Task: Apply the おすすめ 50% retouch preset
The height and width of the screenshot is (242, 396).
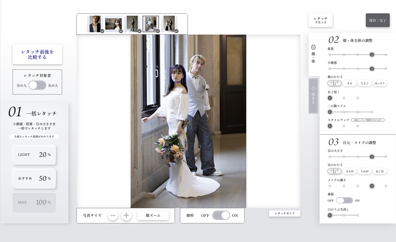Action: pyautogui.click(x=34, y=179)
